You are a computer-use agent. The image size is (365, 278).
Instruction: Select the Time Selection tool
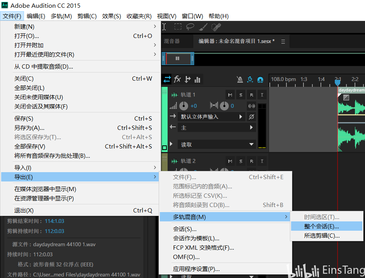tap(164, 27)
